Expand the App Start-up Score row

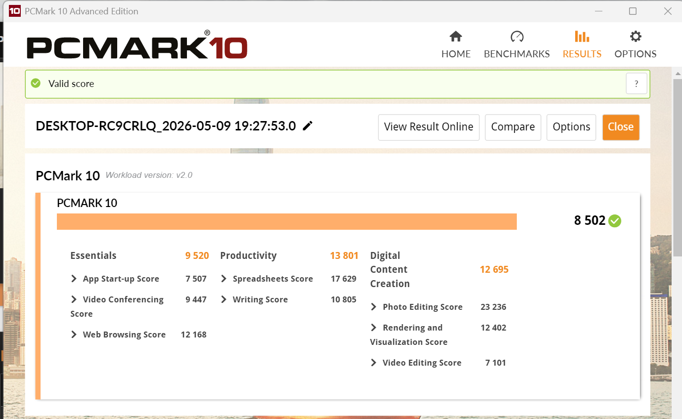pyautogui.click(x=74, y=279)
